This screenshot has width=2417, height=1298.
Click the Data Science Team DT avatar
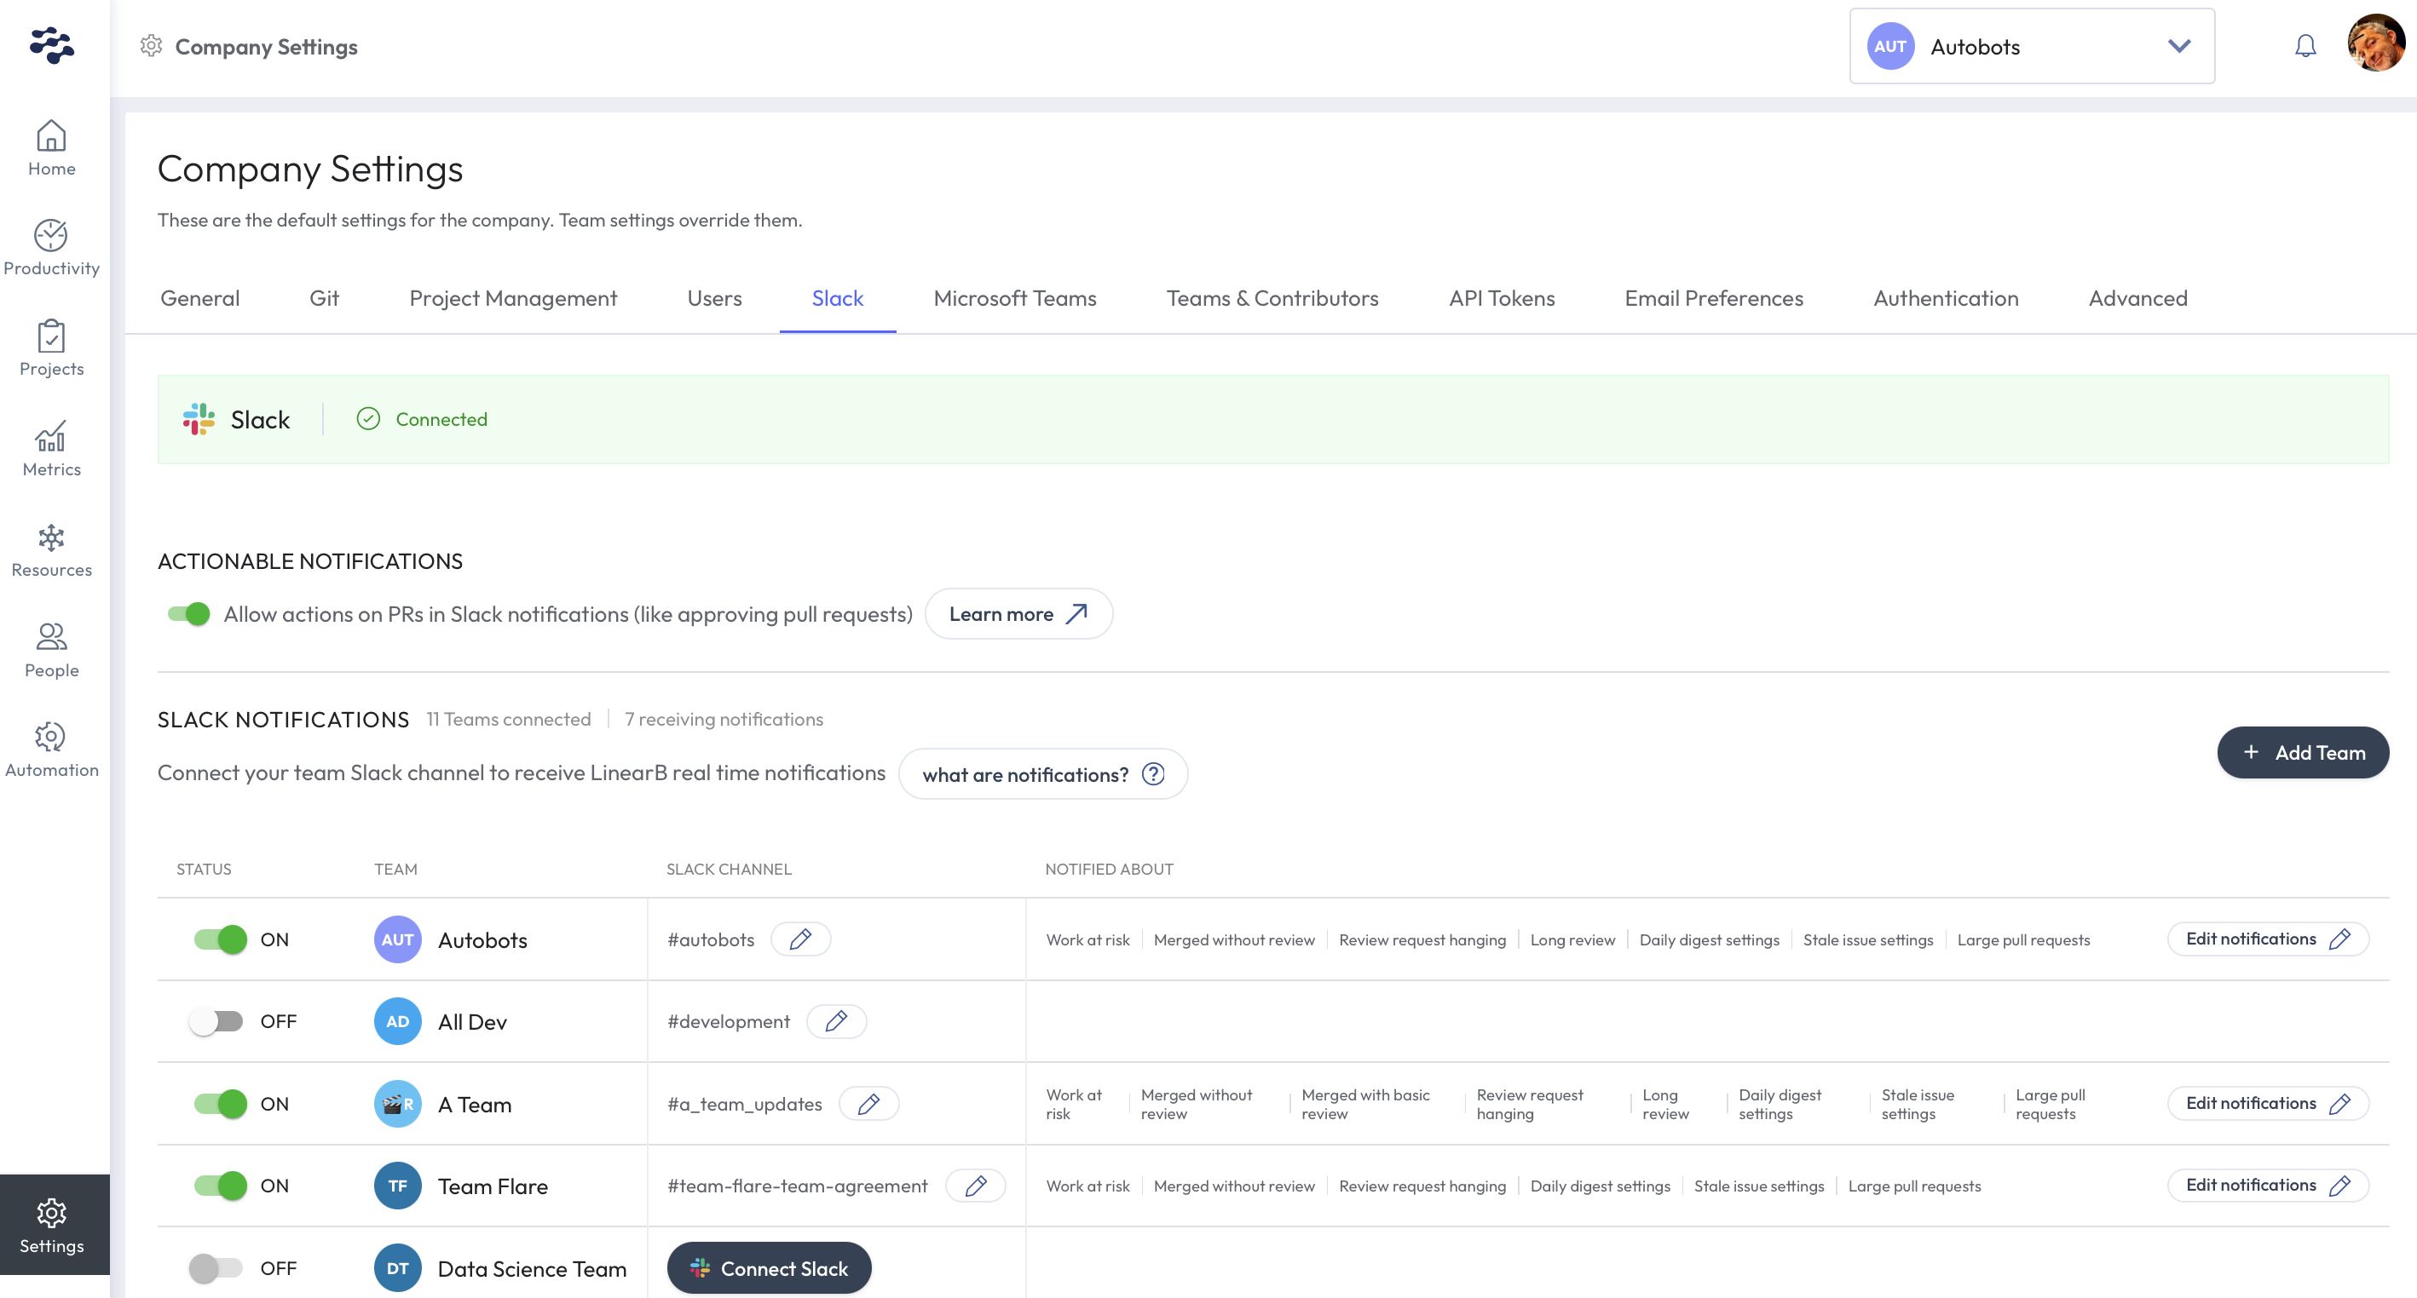[x=398, y=1268]
